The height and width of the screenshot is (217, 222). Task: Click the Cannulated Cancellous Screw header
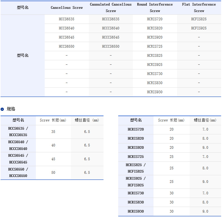pyautogui.click(x=111, y=8)
